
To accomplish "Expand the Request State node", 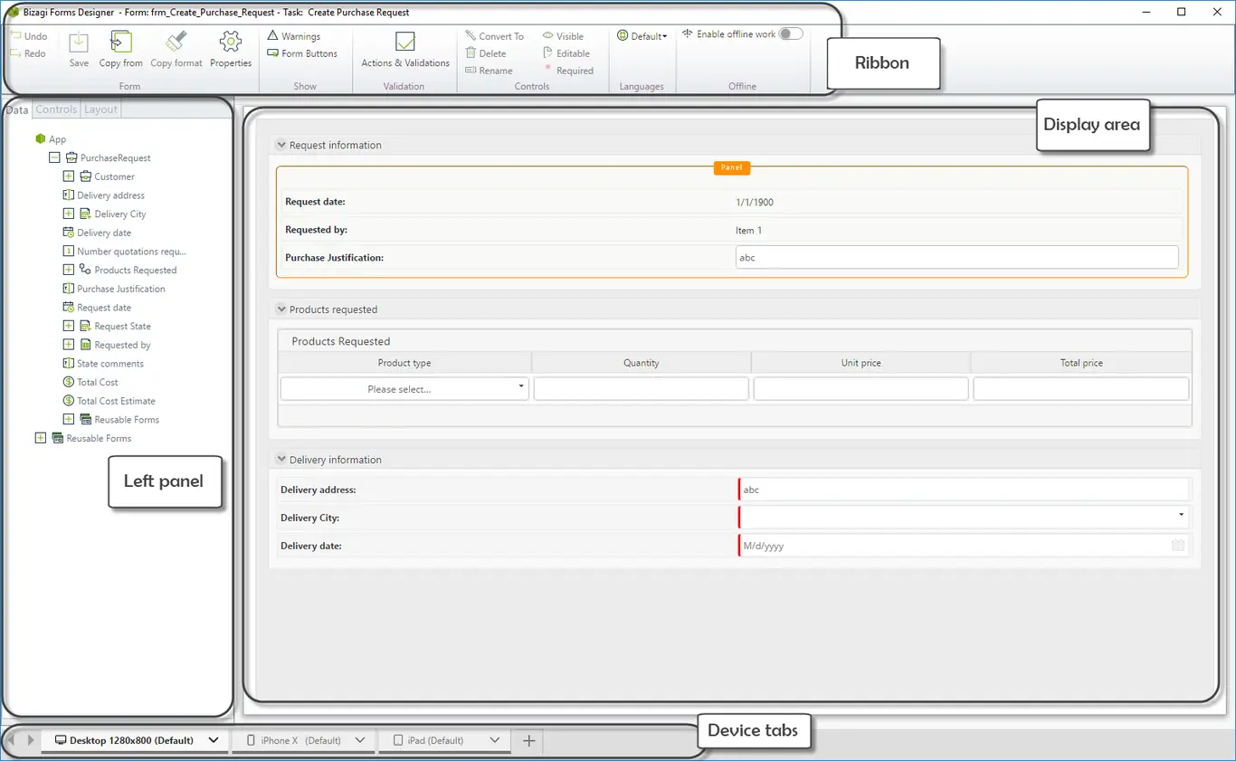I will pos(69,326).
